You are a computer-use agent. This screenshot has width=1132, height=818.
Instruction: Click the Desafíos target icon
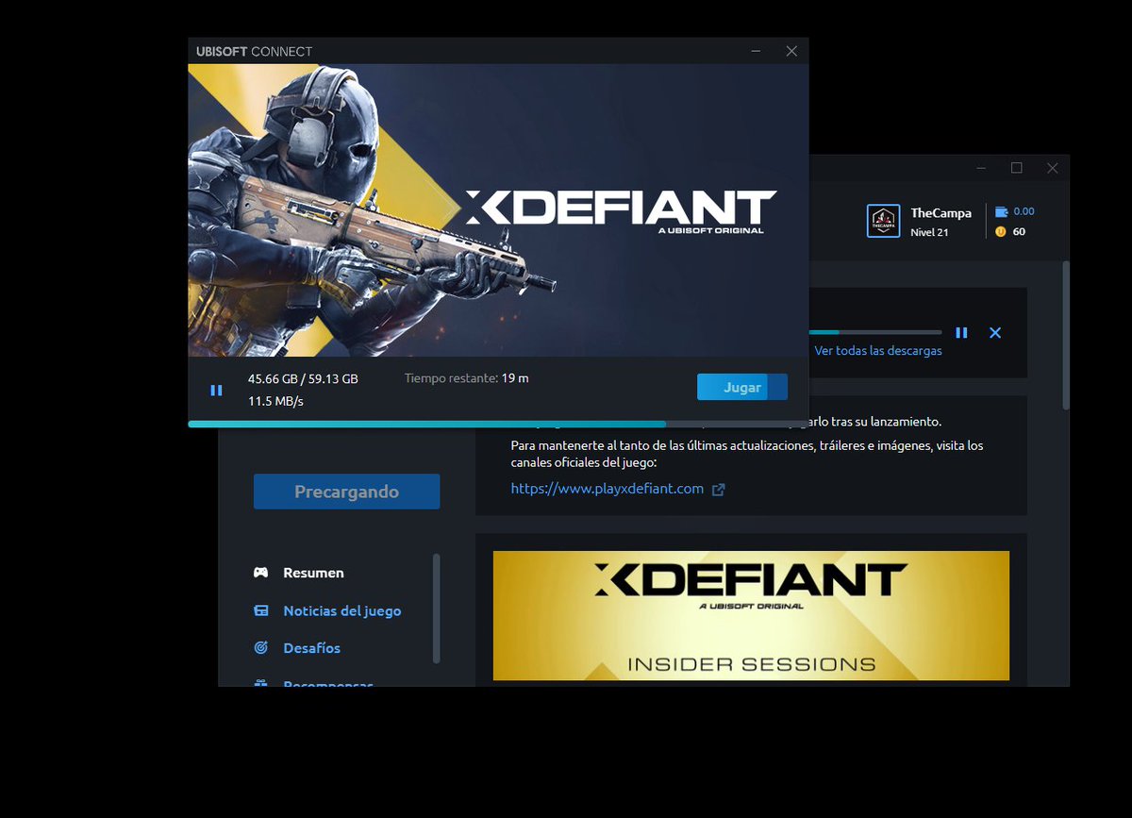(x=261, y=648)
